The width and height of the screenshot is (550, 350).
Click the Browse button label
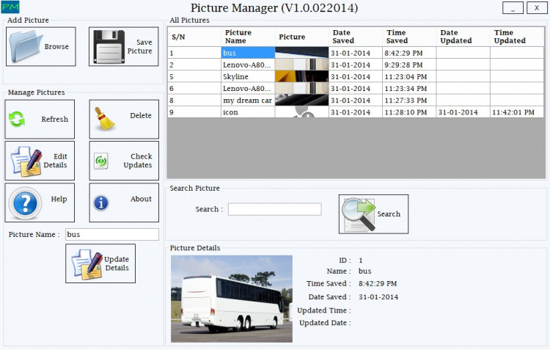point(56,46)
